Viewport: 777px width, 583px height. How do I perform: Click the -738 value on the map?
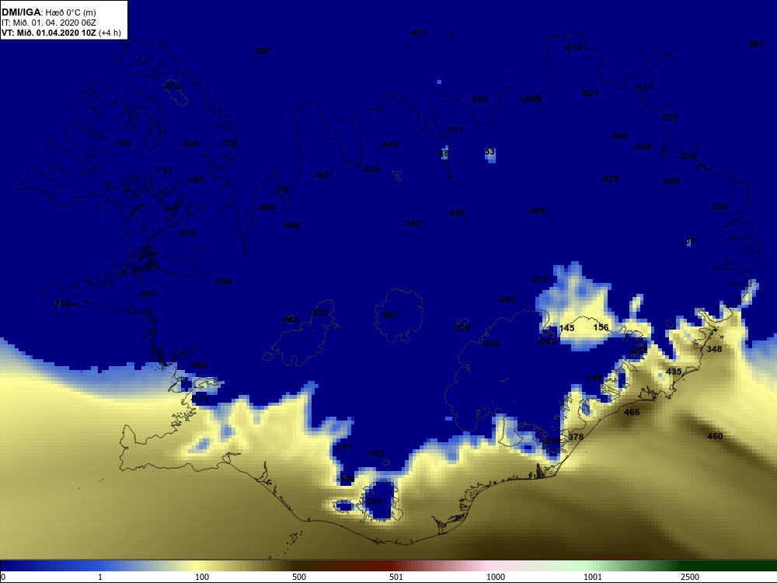click(x=228, y=143)
